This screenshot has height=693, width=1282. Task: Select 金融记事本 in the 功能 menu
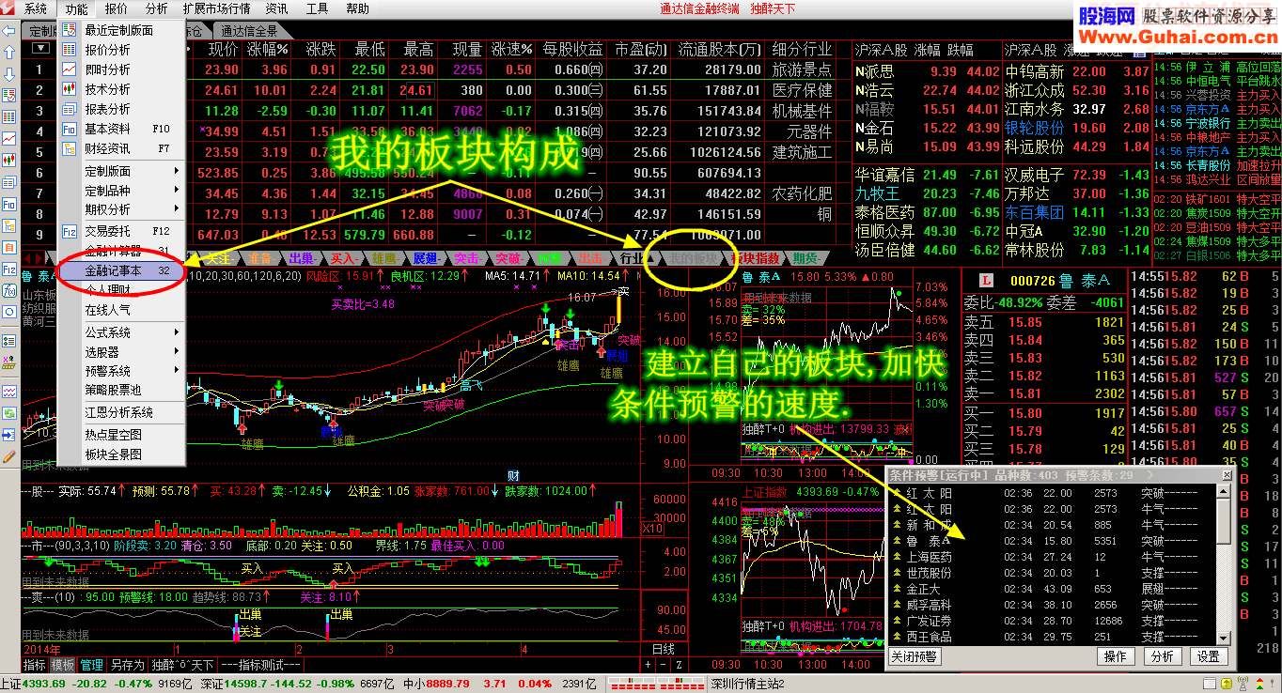tap(121, 269)
